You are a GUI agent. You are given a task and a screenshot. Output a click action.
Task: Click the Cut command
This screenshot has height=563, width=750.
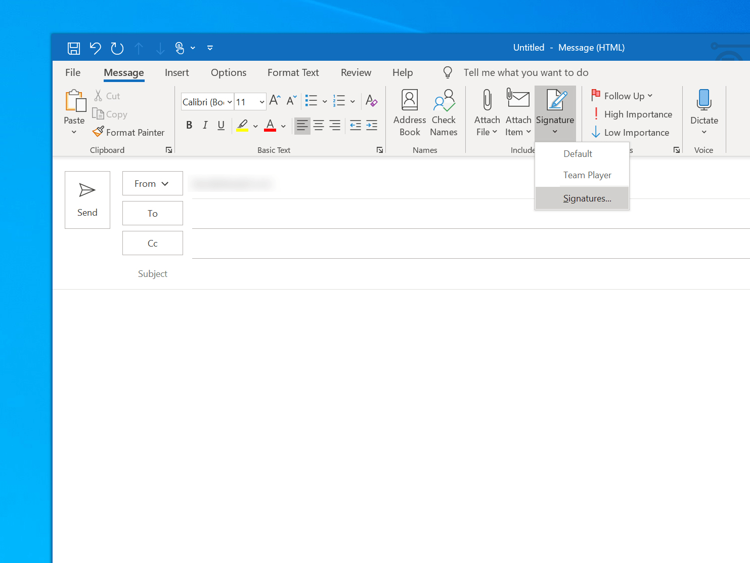pos(107,96)
